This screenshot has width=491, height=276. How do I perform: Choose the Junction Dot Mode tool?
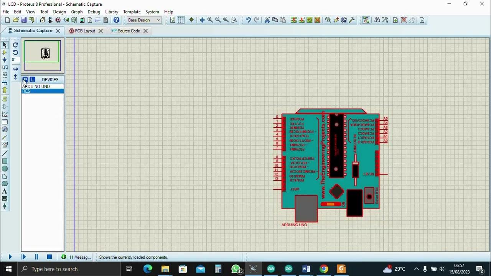pos(5,60)
